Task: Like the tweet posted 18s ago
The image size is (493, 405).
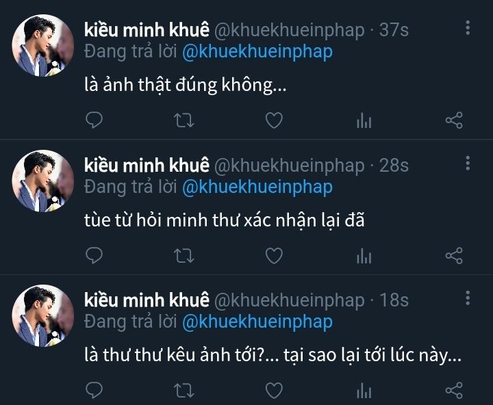Action: 274,390
